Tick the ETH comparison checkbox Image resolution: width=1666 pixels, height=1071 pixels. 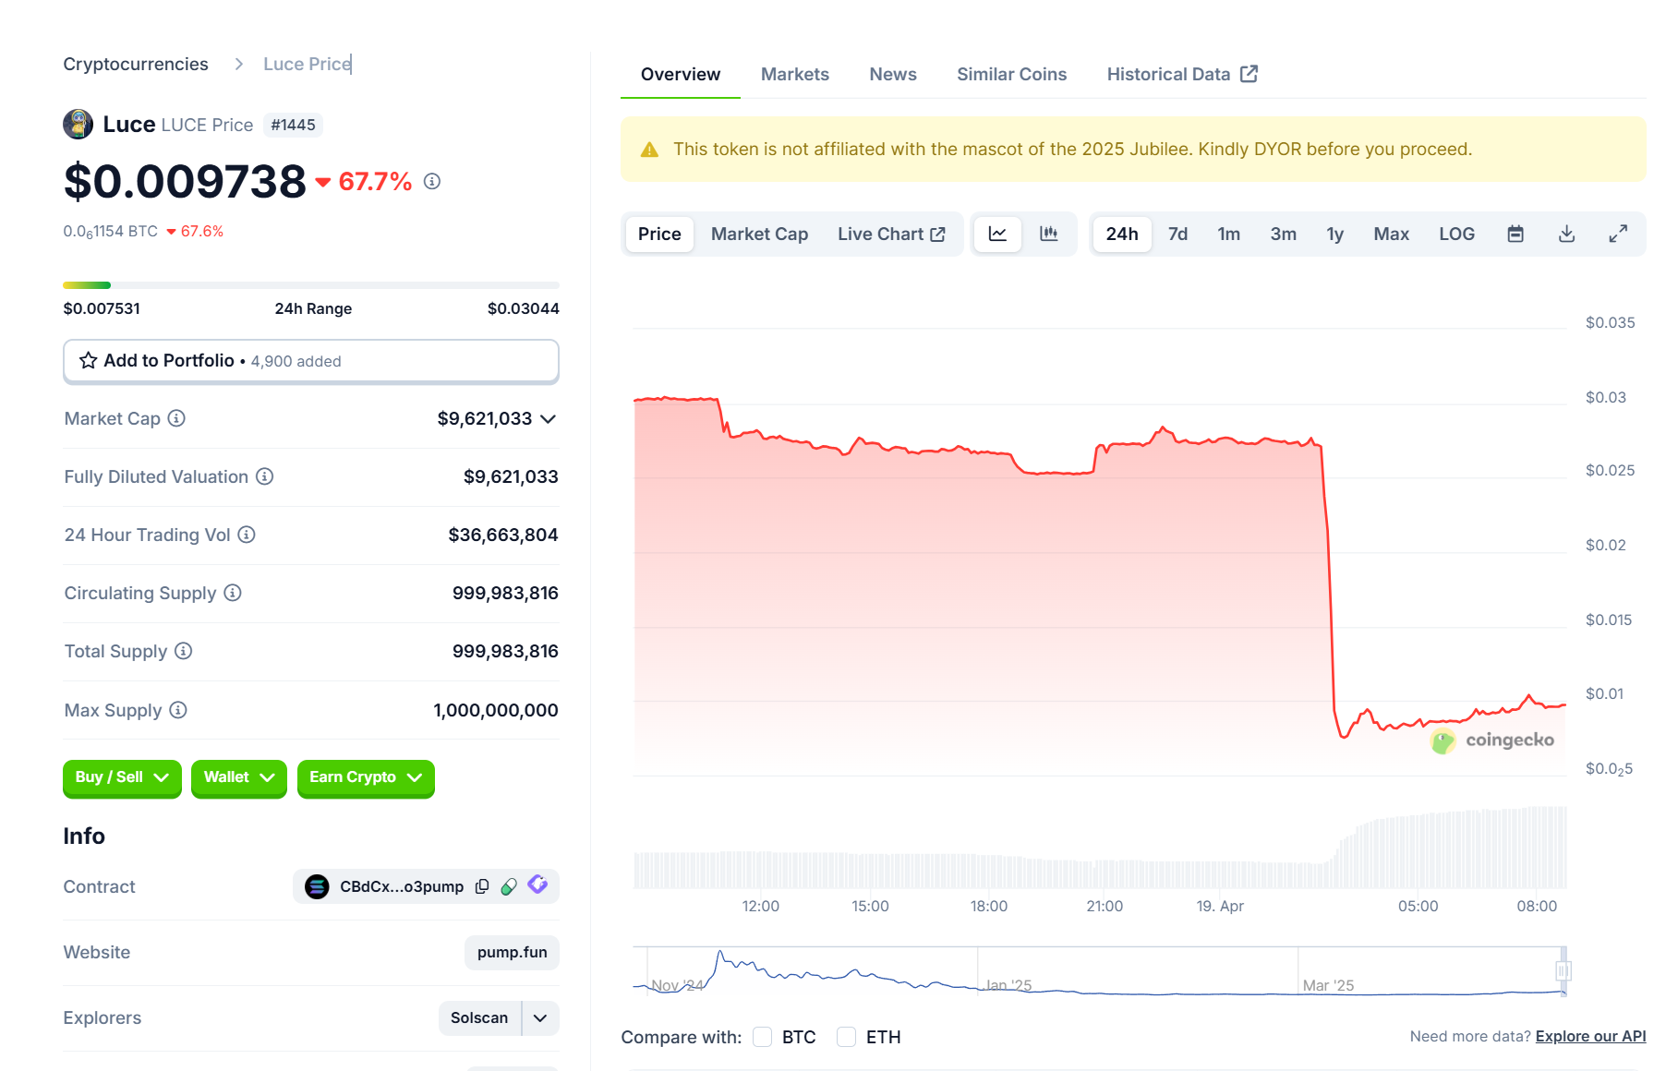click(x=846, y=1037)
